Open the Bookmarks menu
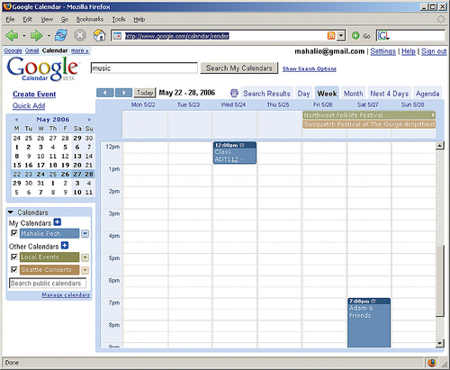The height and width of the screenshot is (370, 450). pos(90,20)
